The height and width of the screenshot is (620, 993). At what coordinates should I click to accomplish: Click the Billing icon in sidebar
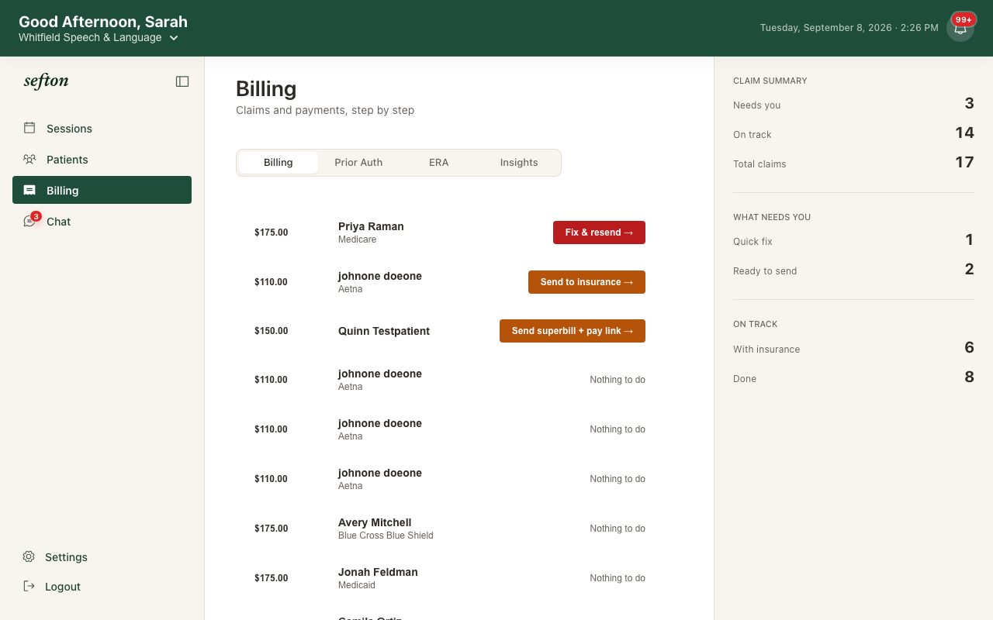click(29, 190)
